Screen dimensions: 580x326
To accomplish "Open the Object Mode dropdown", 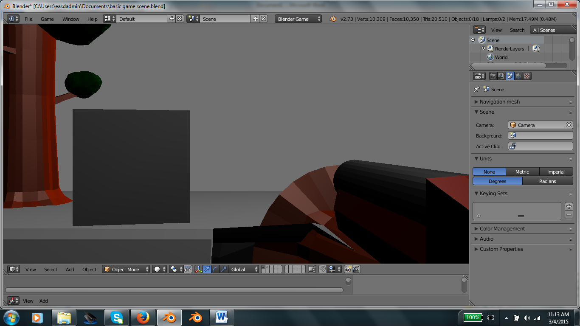I will pyautogui.click(x=126, y=269).
